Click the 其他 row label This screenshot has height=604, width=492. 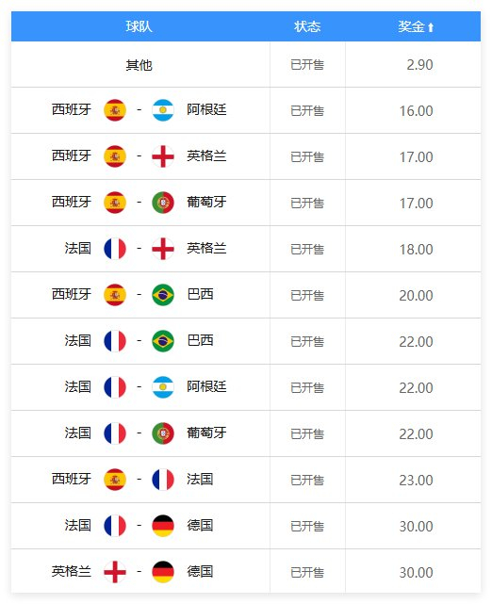[x=139, y=65]
